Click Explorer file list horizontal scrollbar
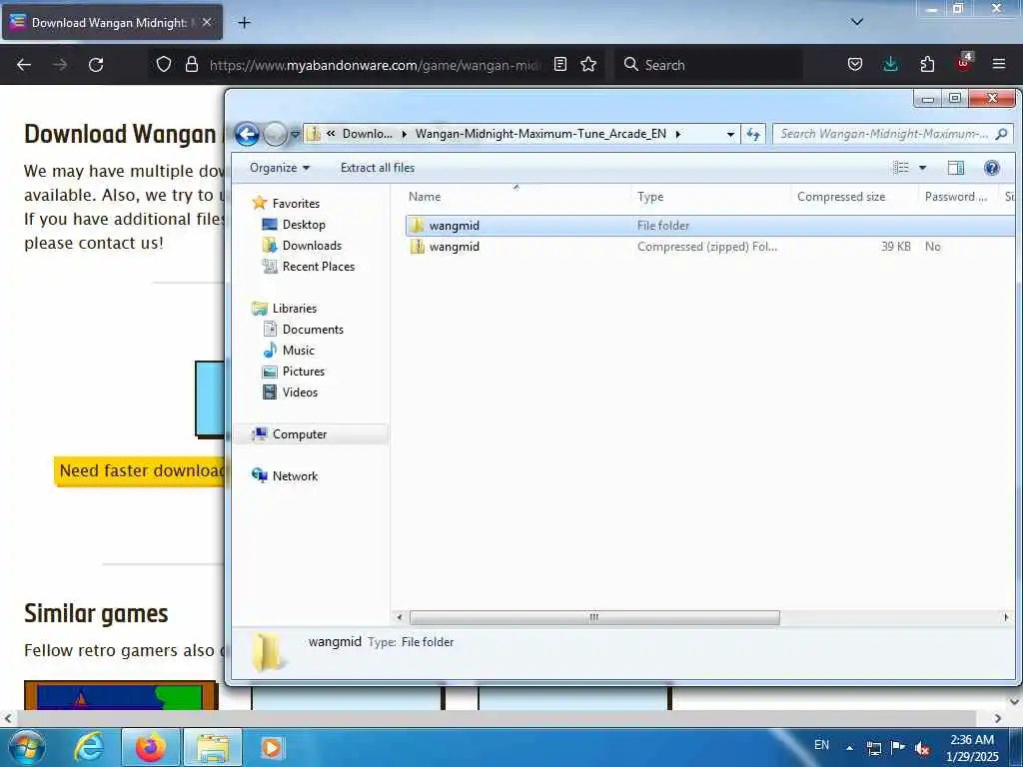This screenshot has width=1023, height=767. click(594, 617)
